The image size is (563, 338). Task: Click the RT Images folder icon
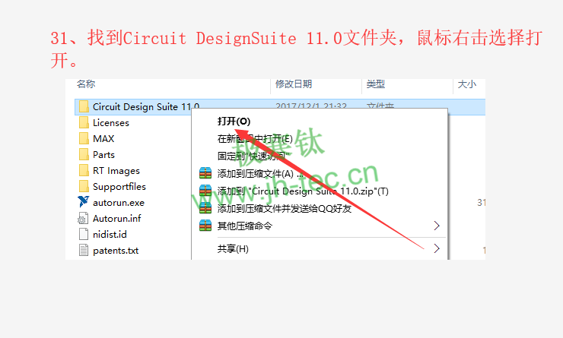pyautogui.click(x=84, y=170)
